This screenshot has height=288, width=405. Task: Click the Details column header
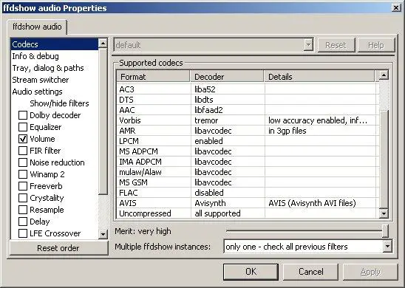pyautogui.click(x=319, y=77)
